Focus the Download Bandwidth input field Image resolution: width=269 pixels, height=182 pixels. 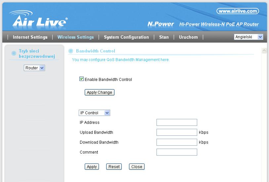(x=177, y=142)
